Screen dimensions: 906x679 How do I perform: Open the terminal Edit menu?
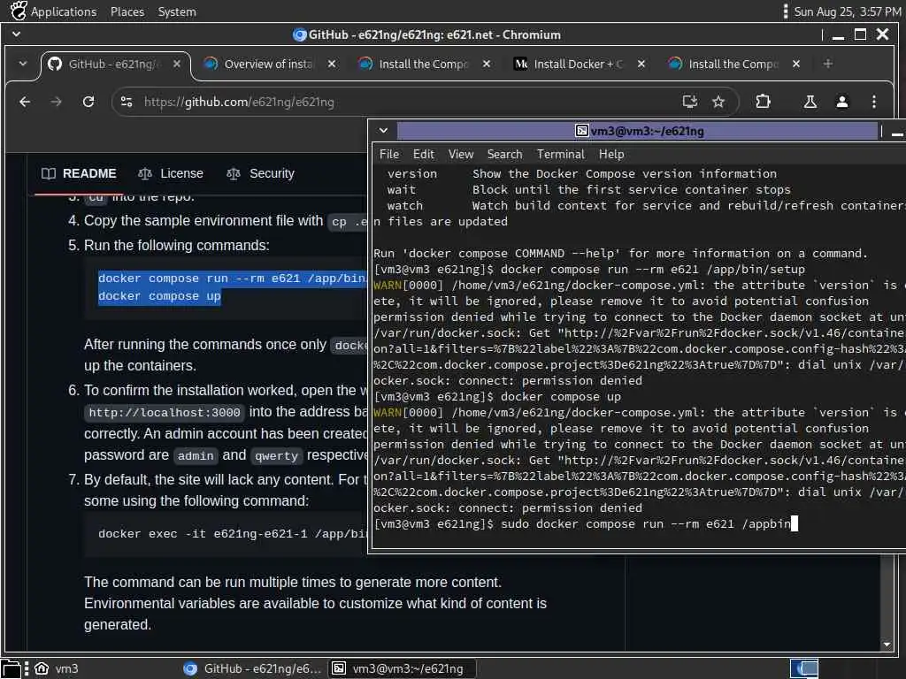(423, 155)
